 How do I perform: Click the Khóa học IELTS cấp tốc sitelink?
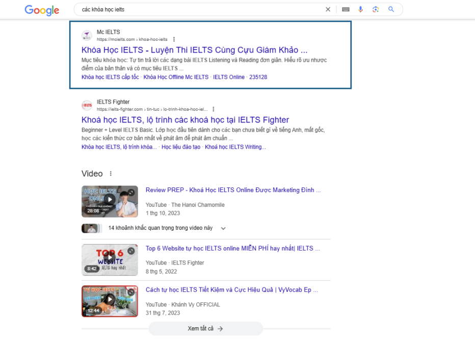(110, 77)
